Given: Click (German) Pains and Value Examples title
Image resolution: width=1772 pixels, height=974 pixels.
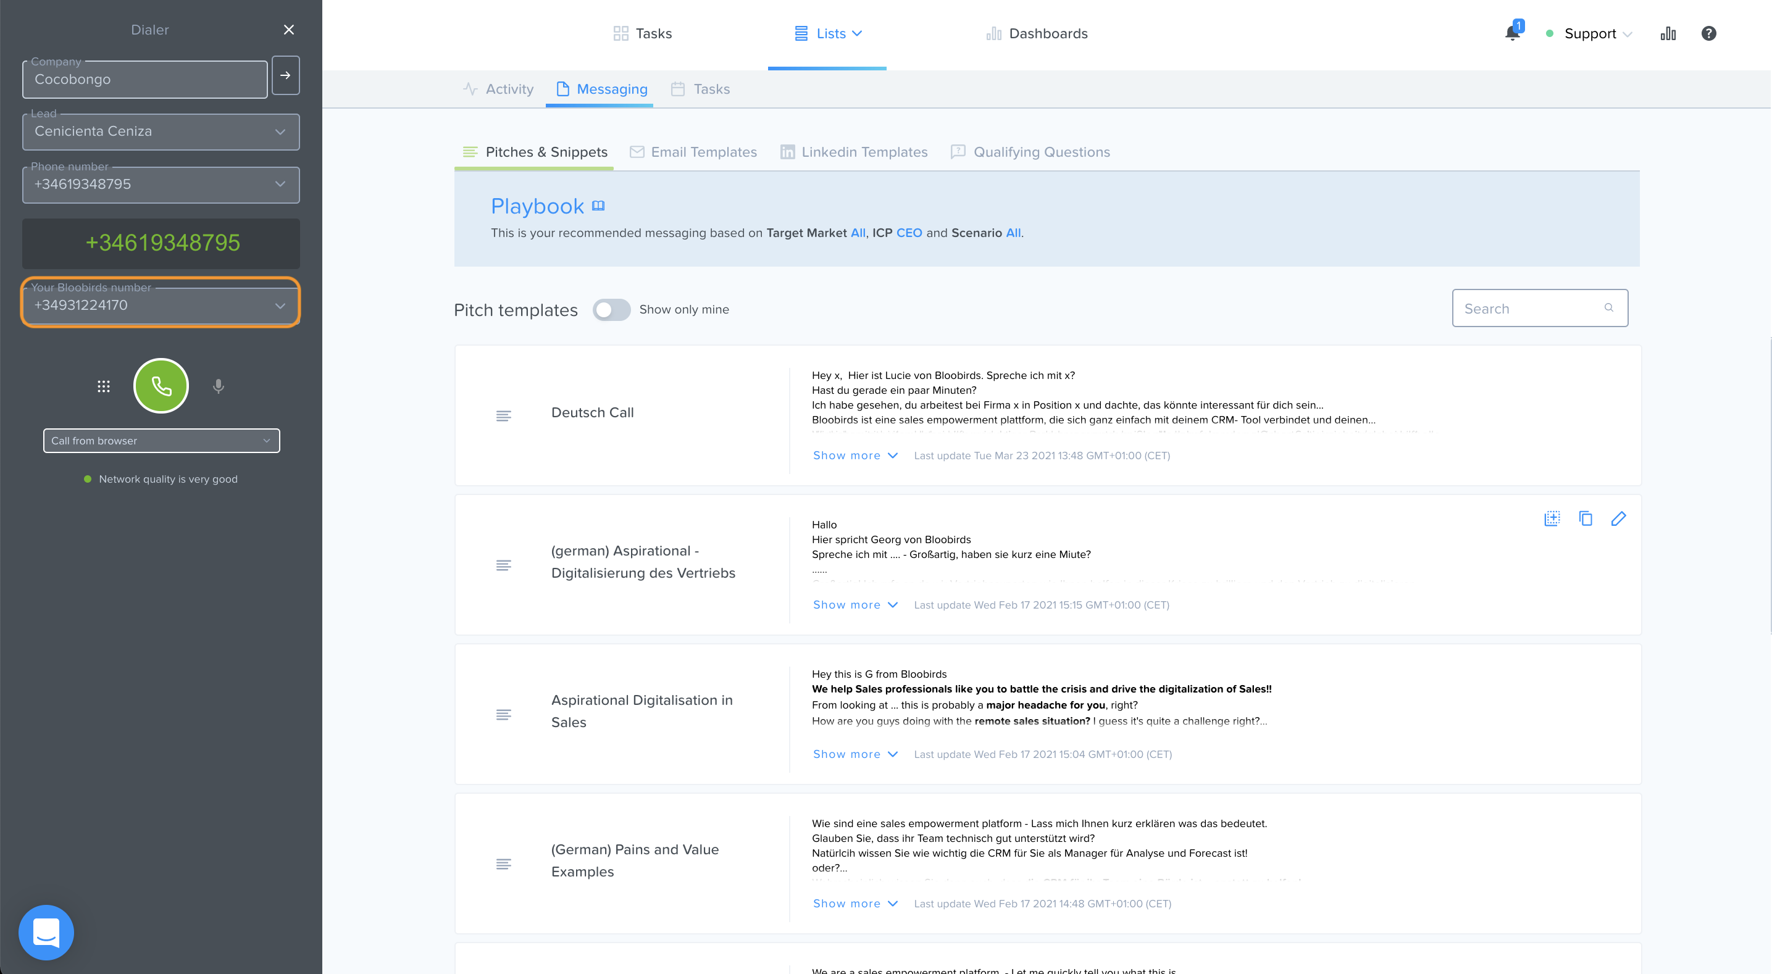Looking at the screenshot, I should coord(635,860).
